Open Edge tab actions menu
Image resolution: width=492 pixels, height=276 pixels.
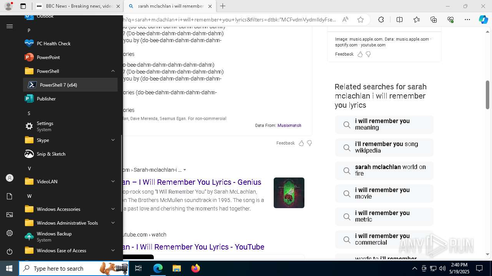tap(23, 6)
